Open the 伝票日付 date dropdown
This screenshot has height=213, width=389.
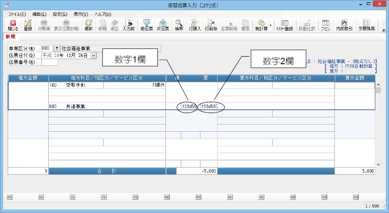[94, 55]
